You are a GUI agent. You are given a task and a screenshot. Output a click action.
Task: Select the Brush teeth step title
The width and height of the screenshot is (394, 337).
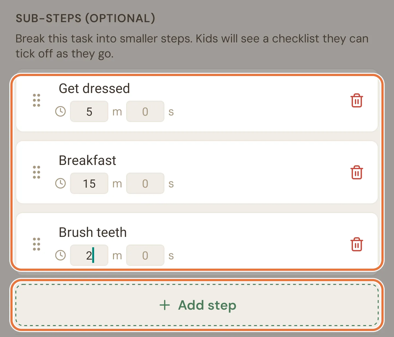pos(93,232)
